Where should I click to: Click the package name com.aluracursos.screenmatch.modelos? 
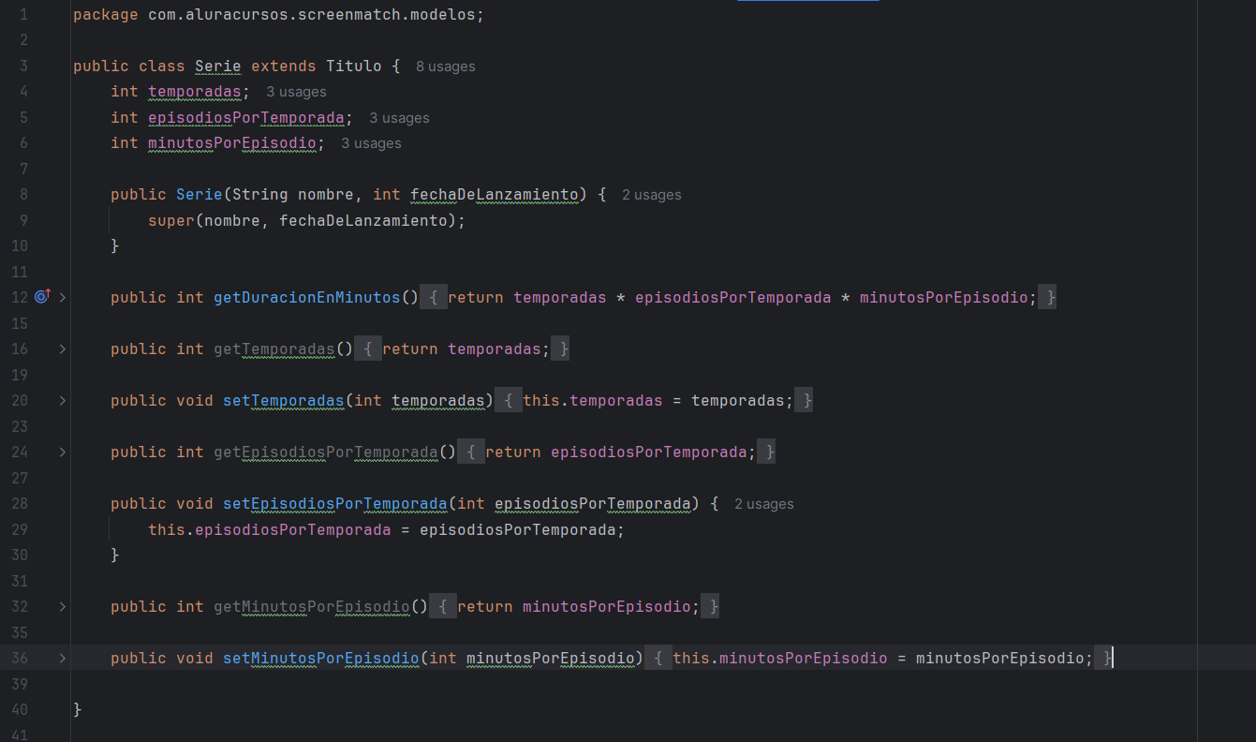[x=312, y=15]
